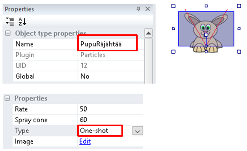Select the Rate value 50

[x=84, y=109]
